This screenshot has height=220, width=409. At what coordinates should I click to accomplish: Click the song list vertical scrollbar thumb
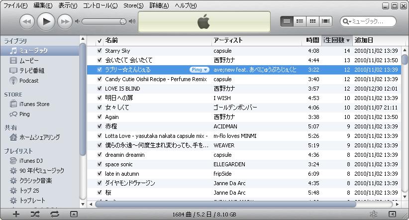pos(405,59)
